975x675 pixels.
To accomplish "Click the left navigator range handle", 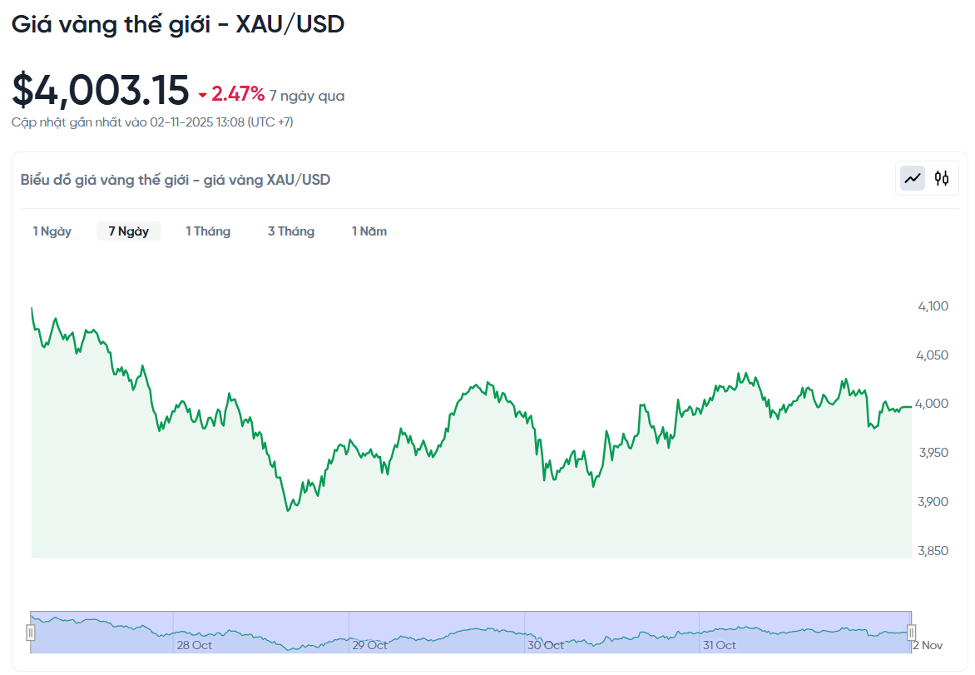I will [31, 633].
